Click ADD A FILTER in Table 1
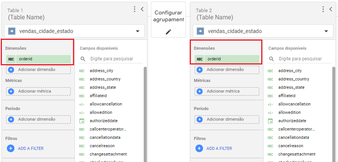338x162 pixels. (x=30, y=148)
